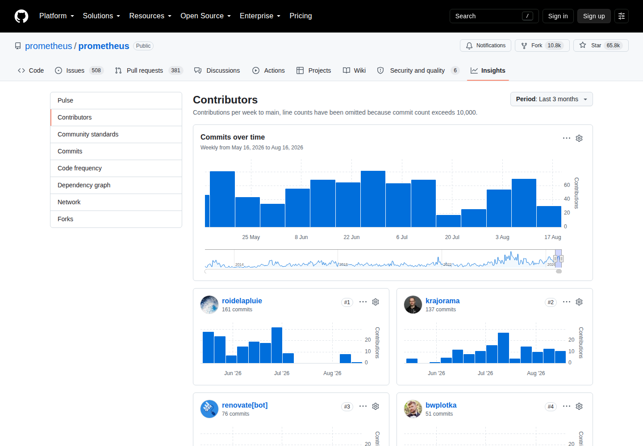The width and height of the screenshot is (643, 446).
Task: Fork the repository
Action: 542,45
